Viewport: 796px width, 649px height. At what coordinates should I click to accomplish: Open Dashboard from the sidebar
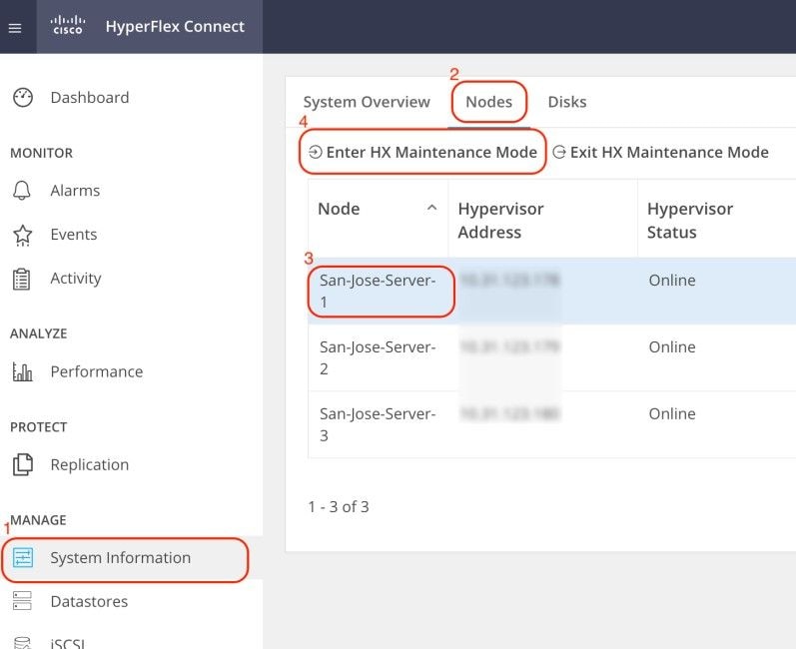point(90,98)
